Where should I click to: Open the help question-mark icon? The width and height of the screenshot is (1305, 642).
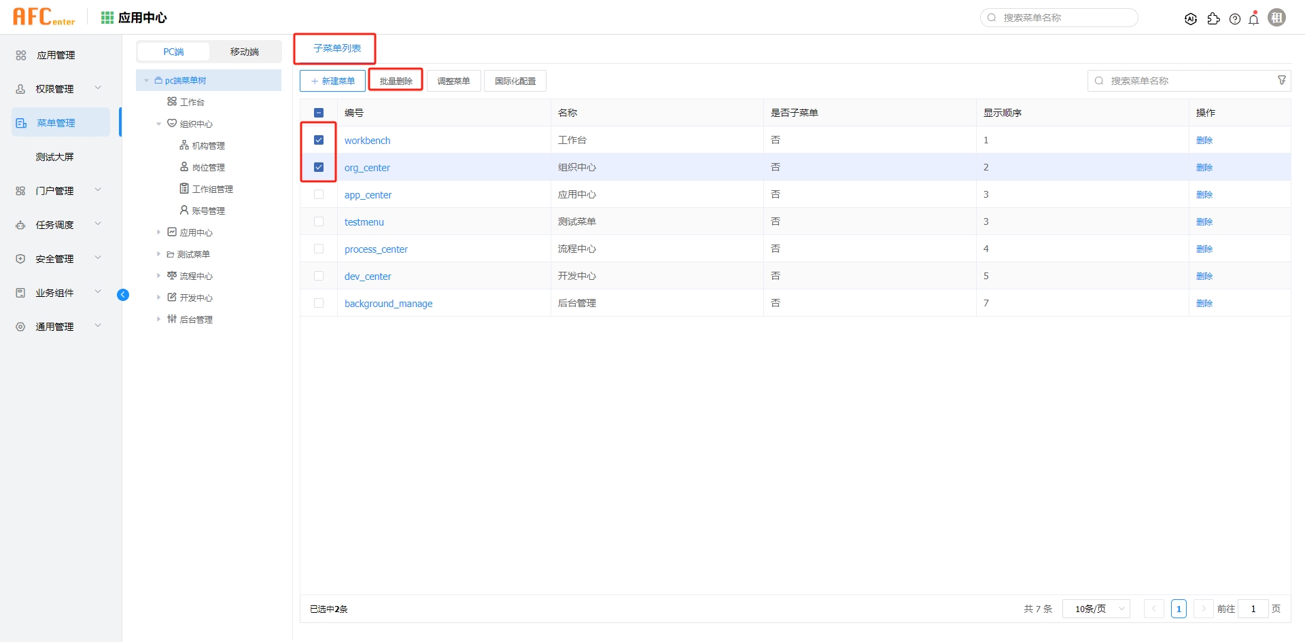(x=1235, y=19)
